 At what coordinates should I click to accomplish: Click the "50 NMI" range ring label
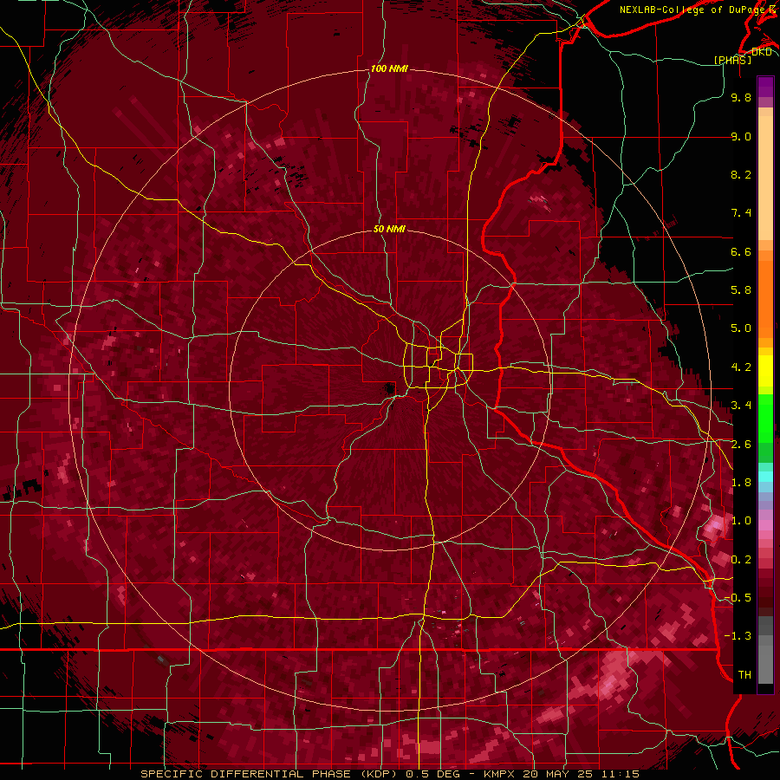click(389, 229)
